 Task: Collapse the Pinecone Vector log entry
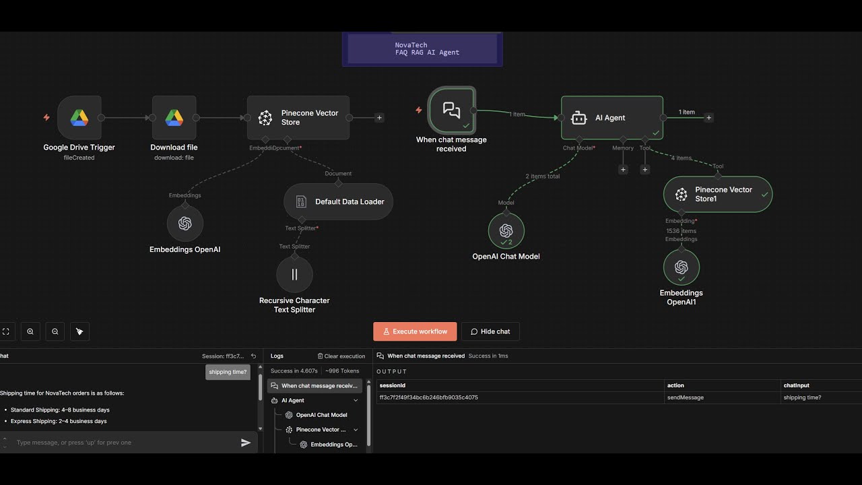pyautogui.click(x=356, y=430)
